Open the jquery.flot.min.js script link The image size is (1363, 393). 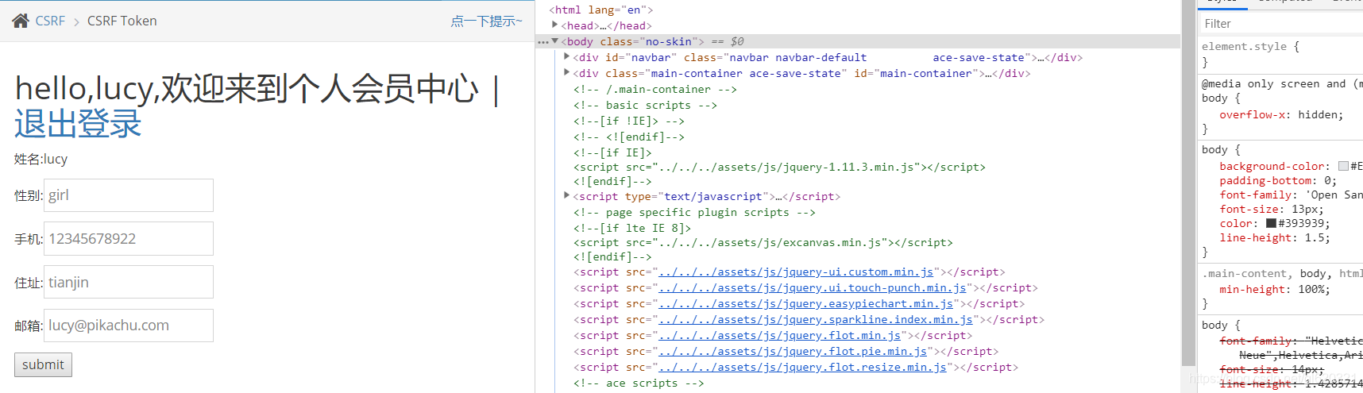click(780, 336)
